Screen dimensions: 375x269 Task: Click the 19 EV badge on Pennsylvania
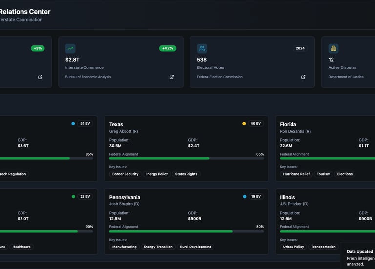[256, 197]
